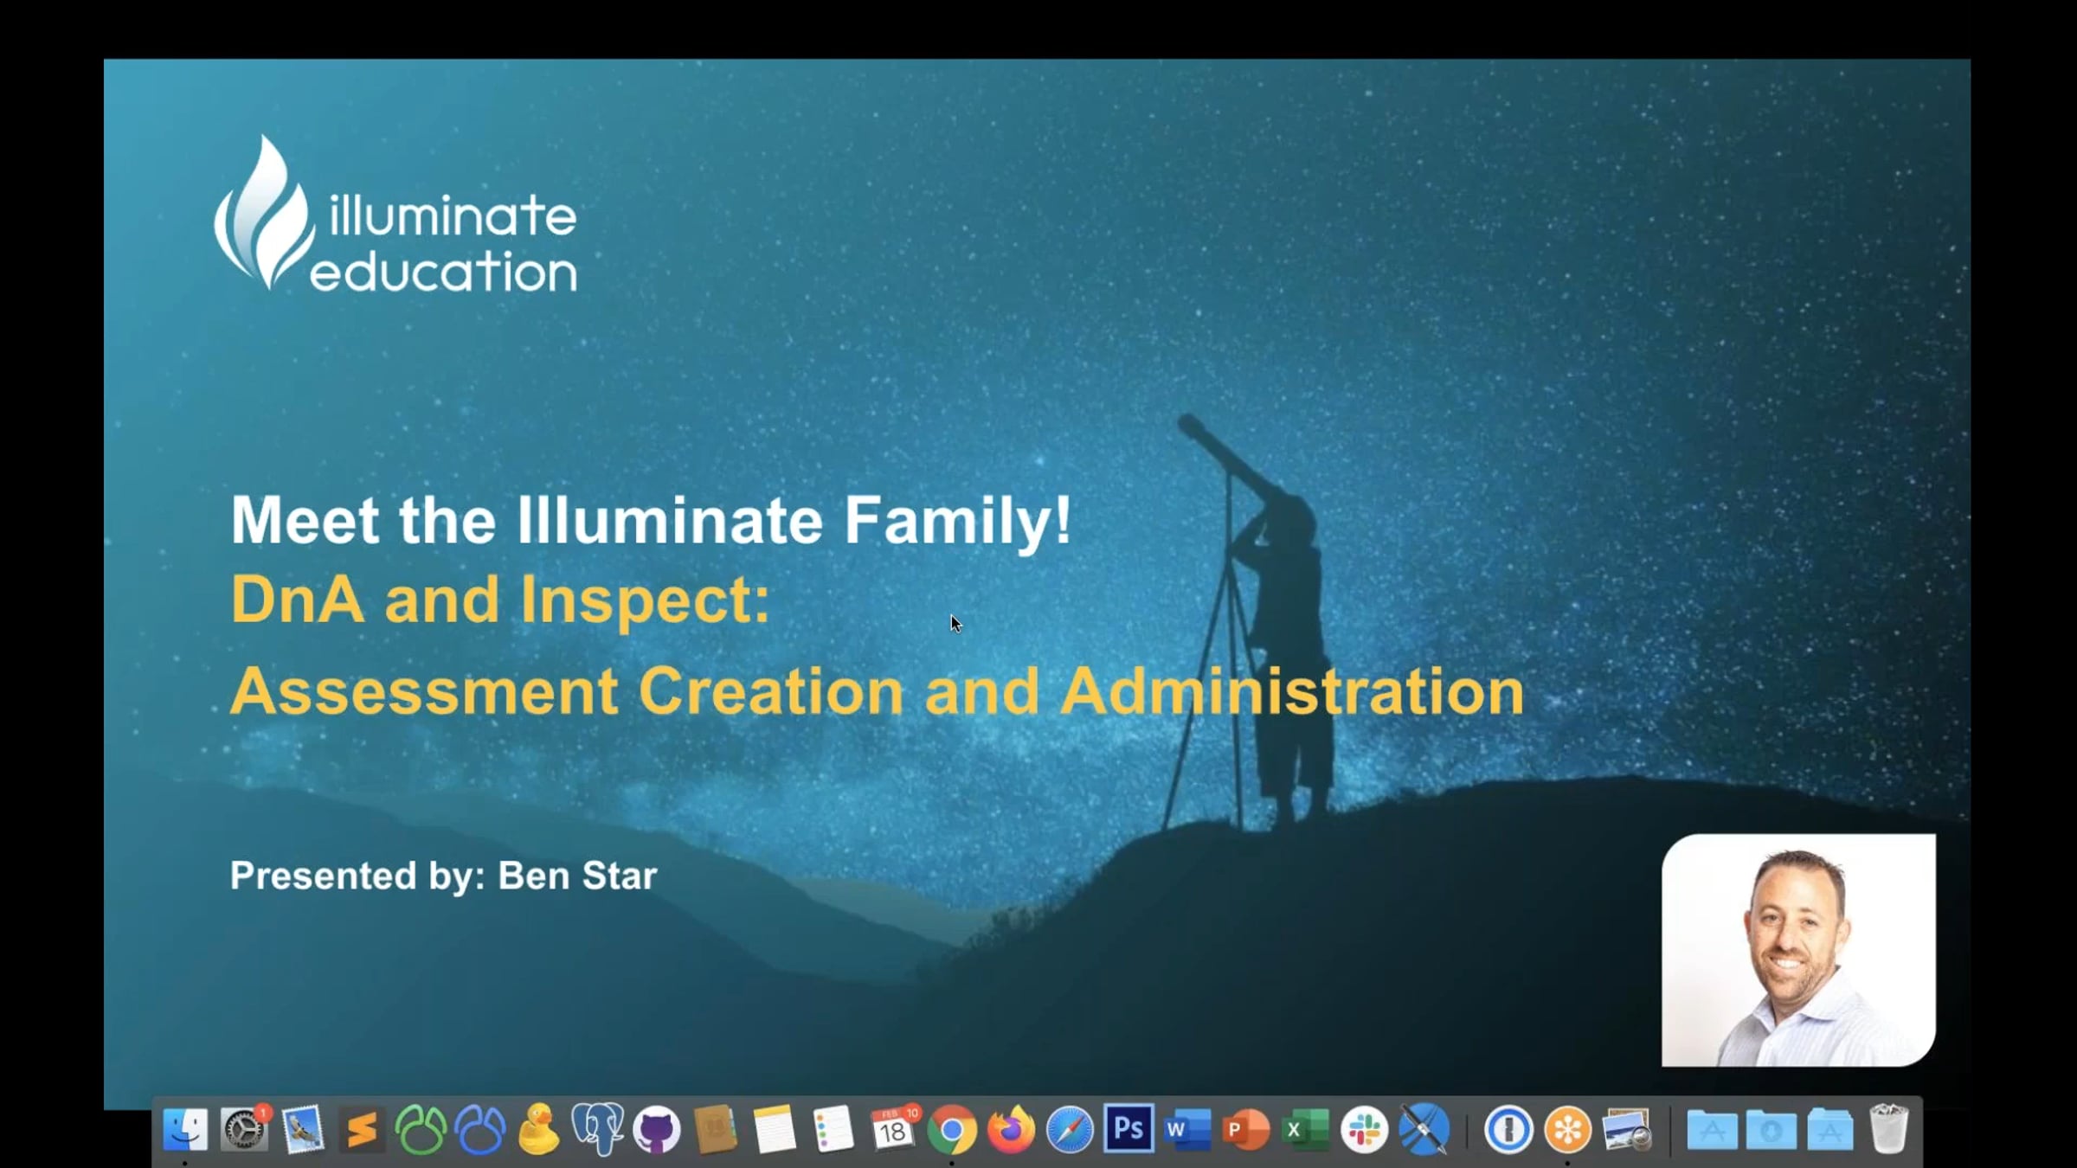Open Microsoft Word in the dock
2077x1168 pixels.
tap(1187, 1129)
